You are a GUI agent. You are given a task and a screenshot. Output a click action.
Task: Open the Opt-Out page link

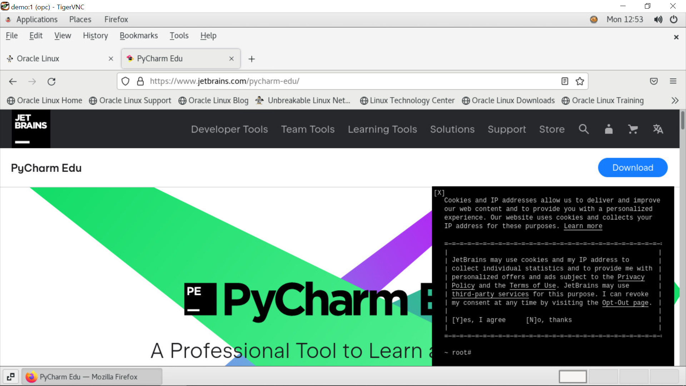click(625, 303)
